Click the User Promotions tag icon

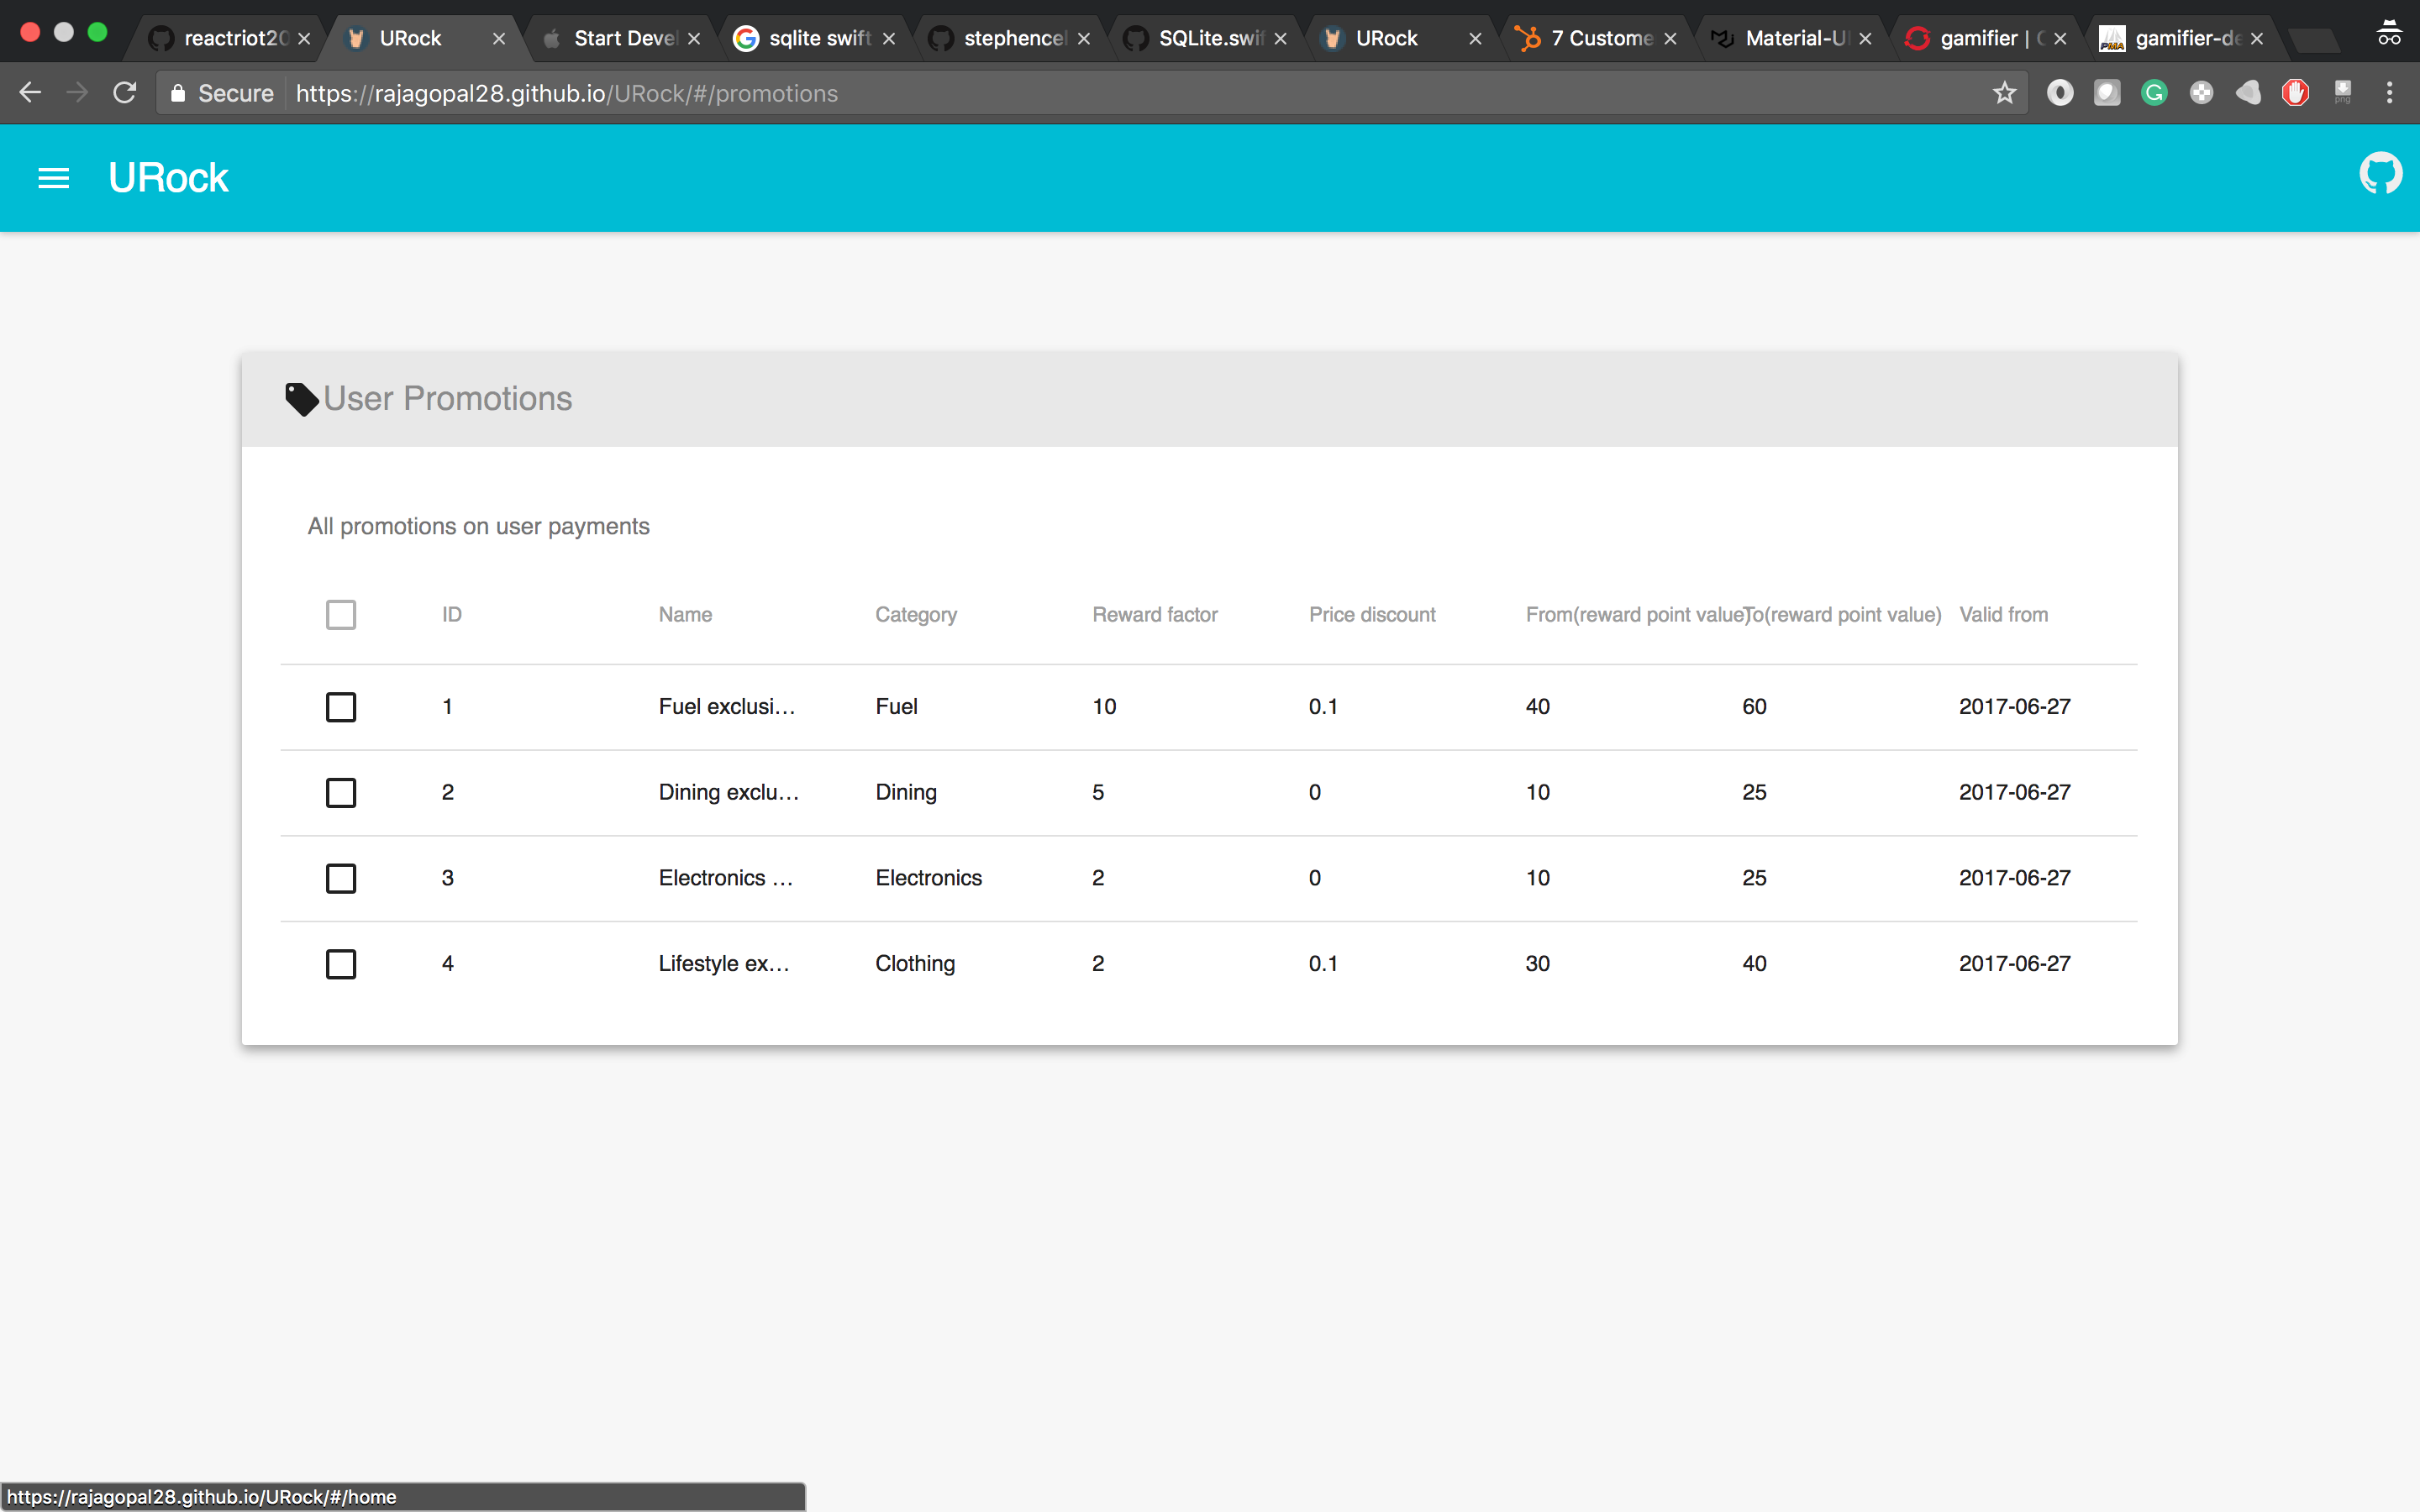pyautogui.click(x=301, y=399)
